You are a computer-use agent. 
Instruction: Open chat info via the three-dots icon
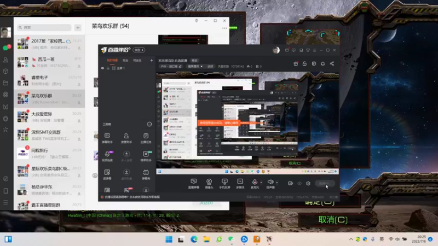tap(224, 28)
